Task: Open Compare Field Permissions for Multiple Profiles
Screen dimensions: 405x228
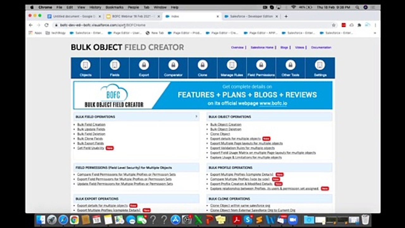Action: point(126,174)
